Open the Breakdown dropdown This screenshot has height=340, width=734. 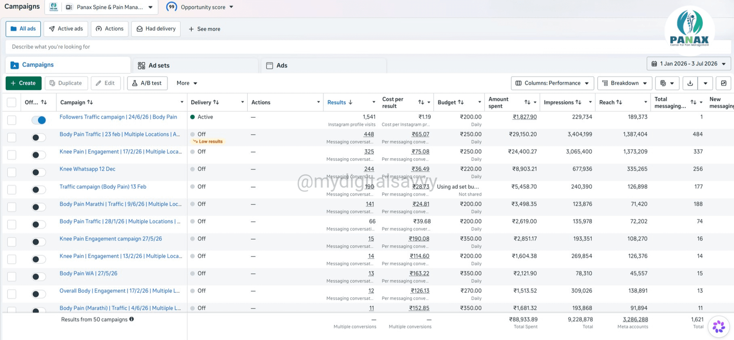624,83
